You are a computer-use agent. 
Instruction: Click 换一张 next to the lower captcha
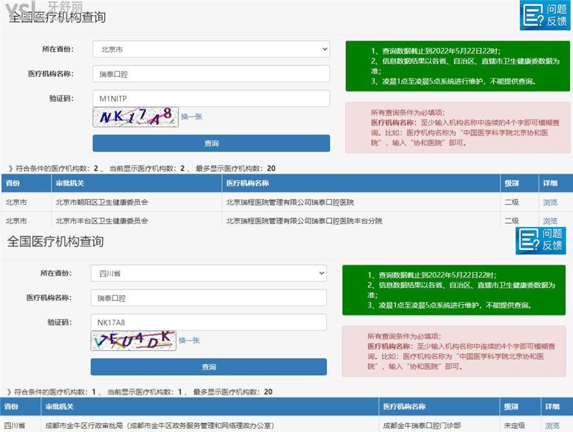pos(189,340)
